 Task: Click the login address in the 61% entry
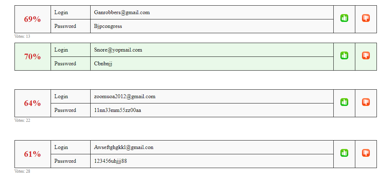pos(124,148)
